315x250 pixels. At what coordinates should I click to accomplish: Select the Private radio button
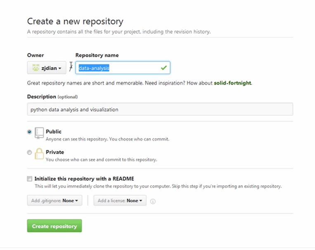(29, 152)
